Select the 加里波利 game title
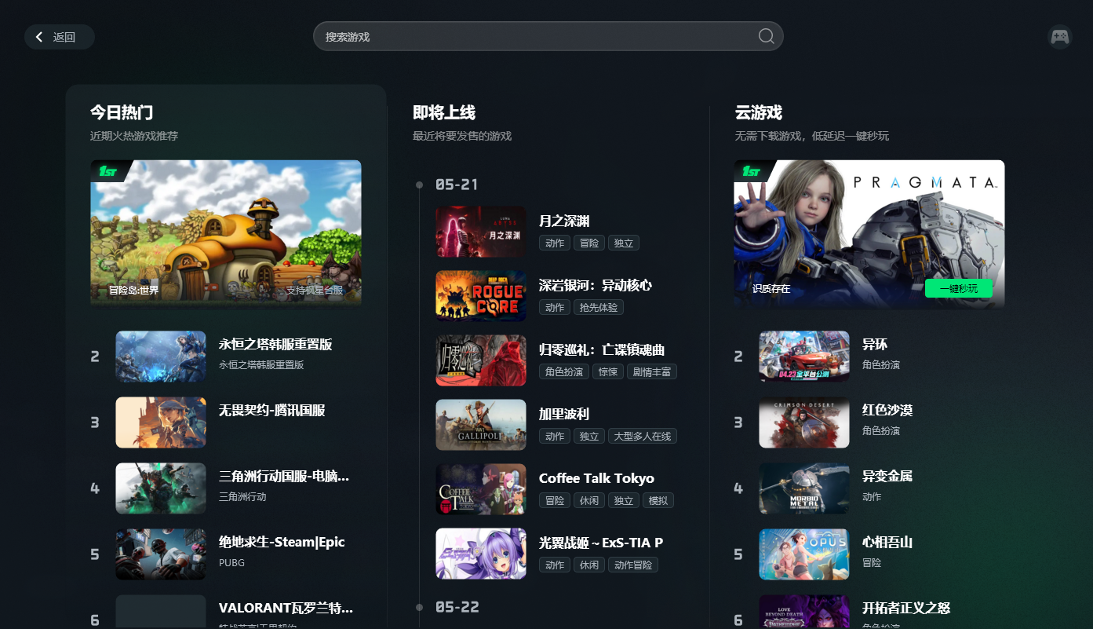 pos(564,415)
